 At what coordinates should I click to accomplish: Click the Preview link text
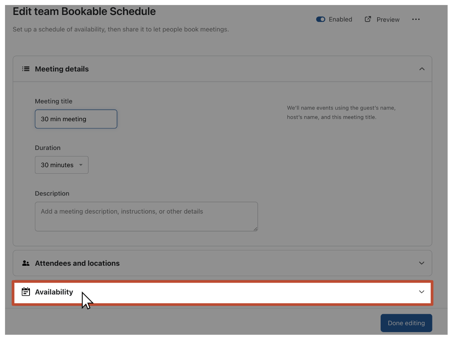pos(388,20)
